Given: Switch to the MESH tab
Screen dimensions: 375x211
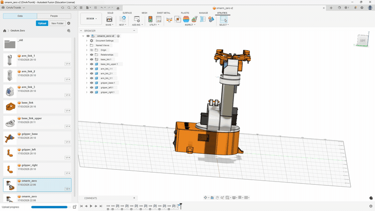Looking at the screenshot, I should (x=144, y=13).
